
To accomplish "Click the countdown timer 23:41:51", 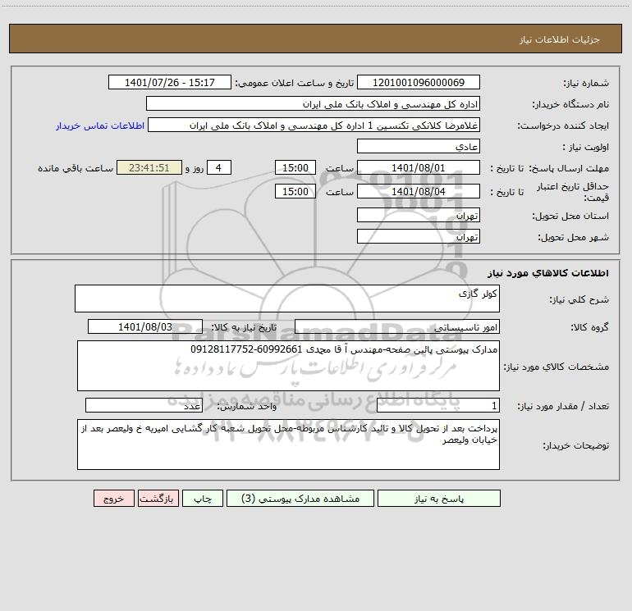I will (x=149, y=167).
